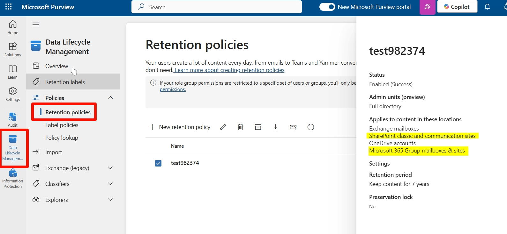Viewport: 507px width, 234px height.
Task: Click 'Full directory' admin units value
Action: click(385, 106)
